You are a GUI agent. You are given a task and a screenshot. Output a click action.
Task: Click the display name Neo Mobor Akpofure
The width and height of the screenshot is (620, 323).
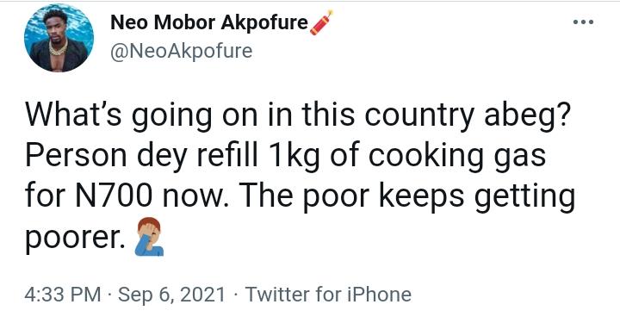[209, 22]
